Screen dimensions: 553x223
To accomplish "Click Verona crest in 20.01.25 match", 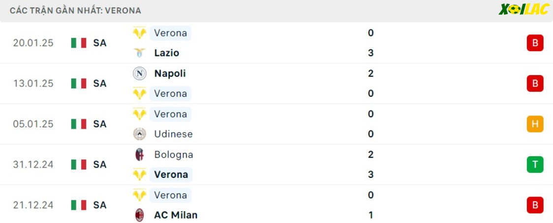I will click(140, 33).
